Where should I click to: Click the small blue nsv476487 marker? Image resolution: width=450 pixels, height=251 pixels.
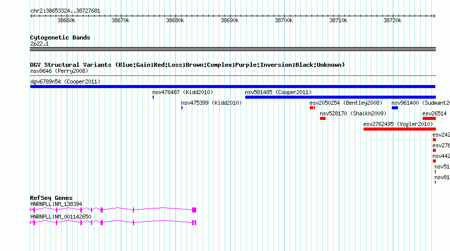153,97
